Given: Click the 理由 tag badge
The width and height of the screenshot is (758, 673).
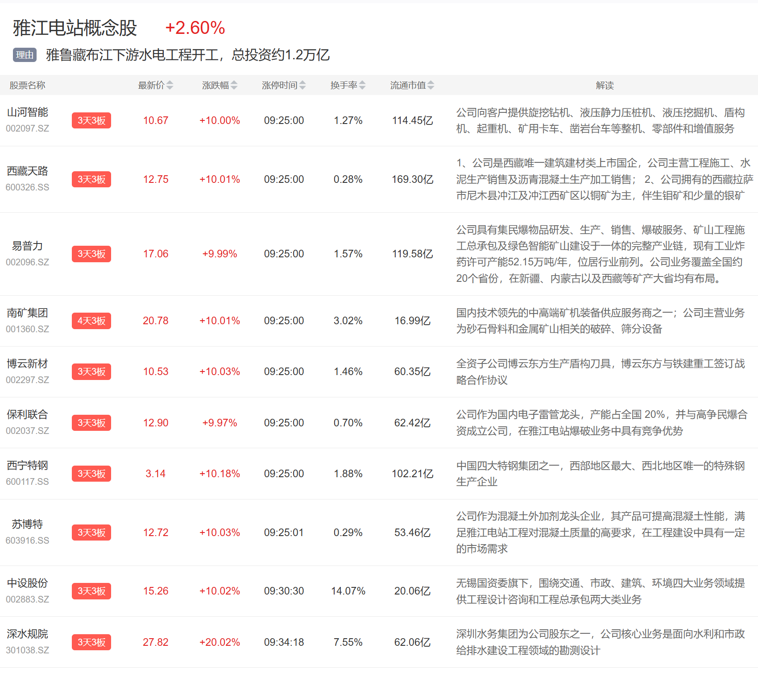Looking at the screenshot, I should click(25, 55).
